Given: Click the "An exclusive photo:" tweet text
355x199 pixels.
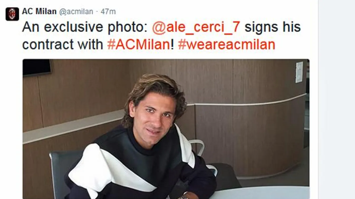Looking at the screenshot, I should point(85,27).
